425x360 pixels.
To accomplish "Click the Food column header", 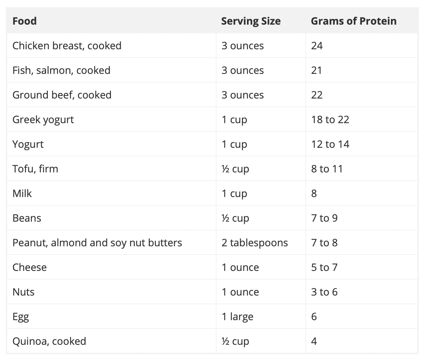I will [x=25, y=21].
